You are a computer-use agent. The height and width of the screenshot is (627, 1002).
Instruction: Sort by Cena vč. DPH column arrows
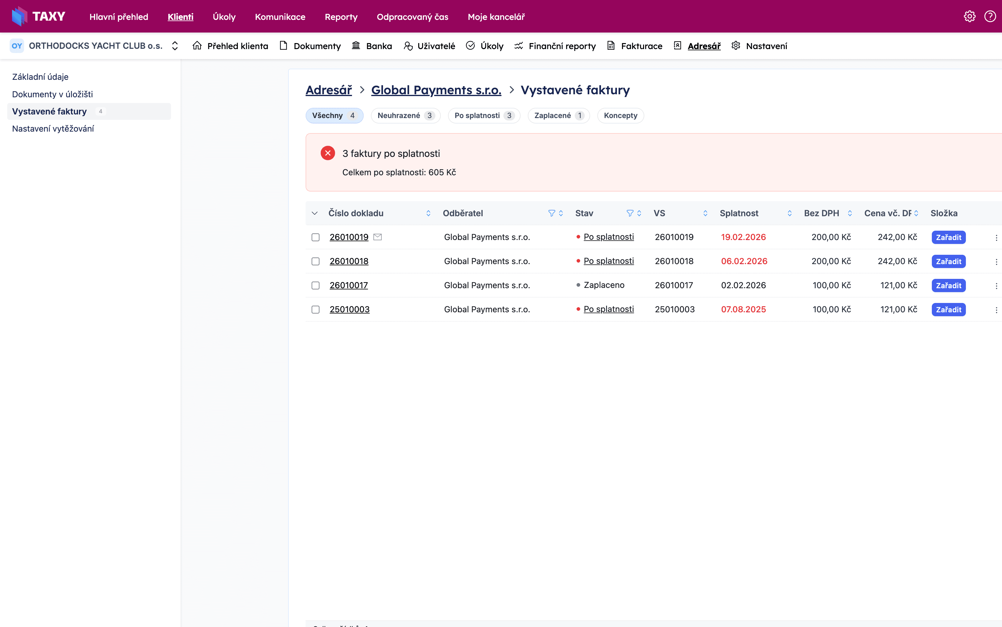coord(916,213)
